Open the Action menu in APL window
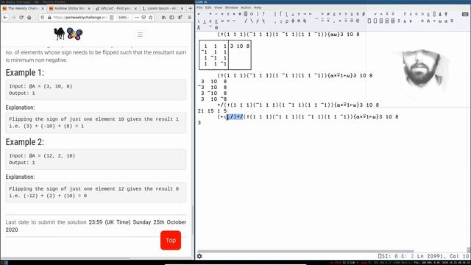 [x=246, y=7]
